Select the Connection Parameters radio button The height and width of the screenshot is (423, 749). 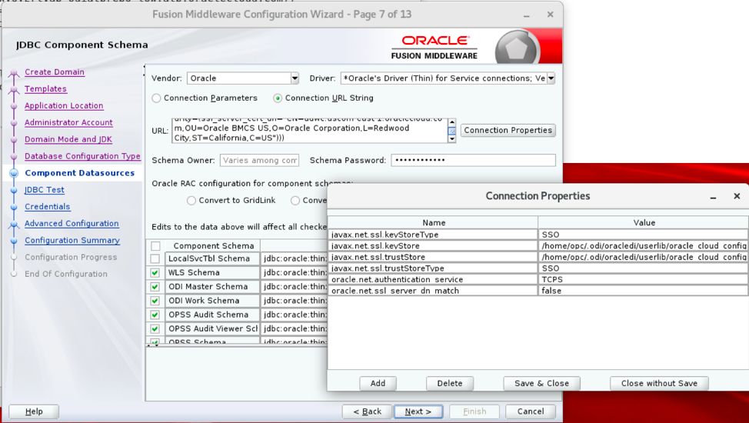click(157, 98)
